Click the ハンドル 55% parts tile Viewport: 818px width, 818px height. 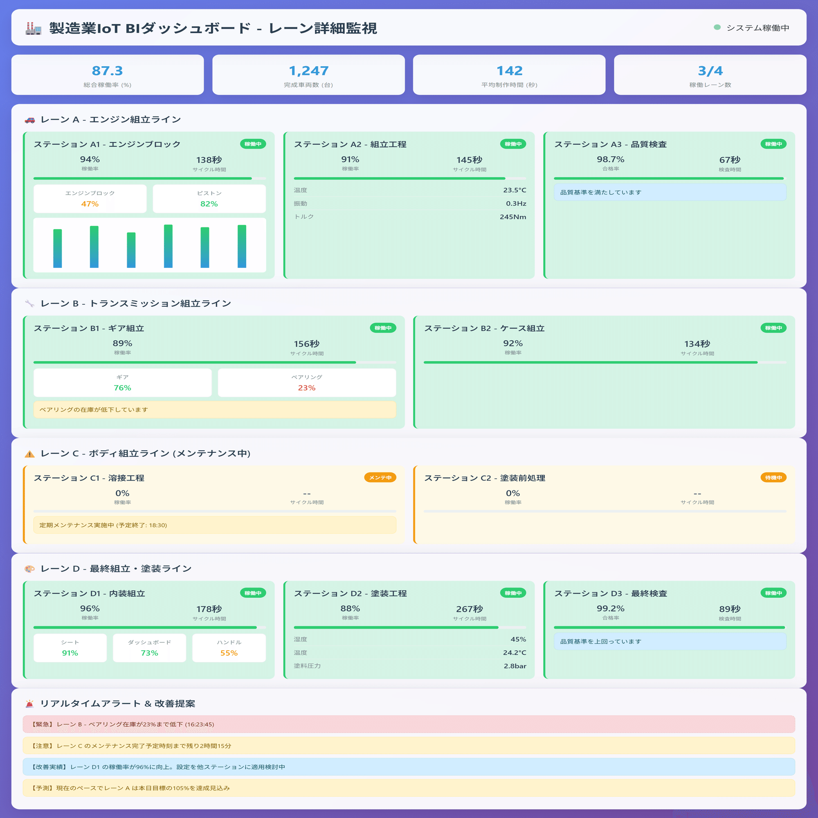pyautogui.click(x=229, y=648)
